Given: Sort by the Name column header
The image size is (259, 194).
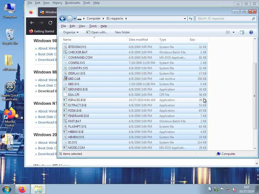Looking at the screenshot, I should (x=95, y=40).
